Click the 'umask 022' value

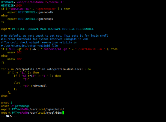coord(19,59)
